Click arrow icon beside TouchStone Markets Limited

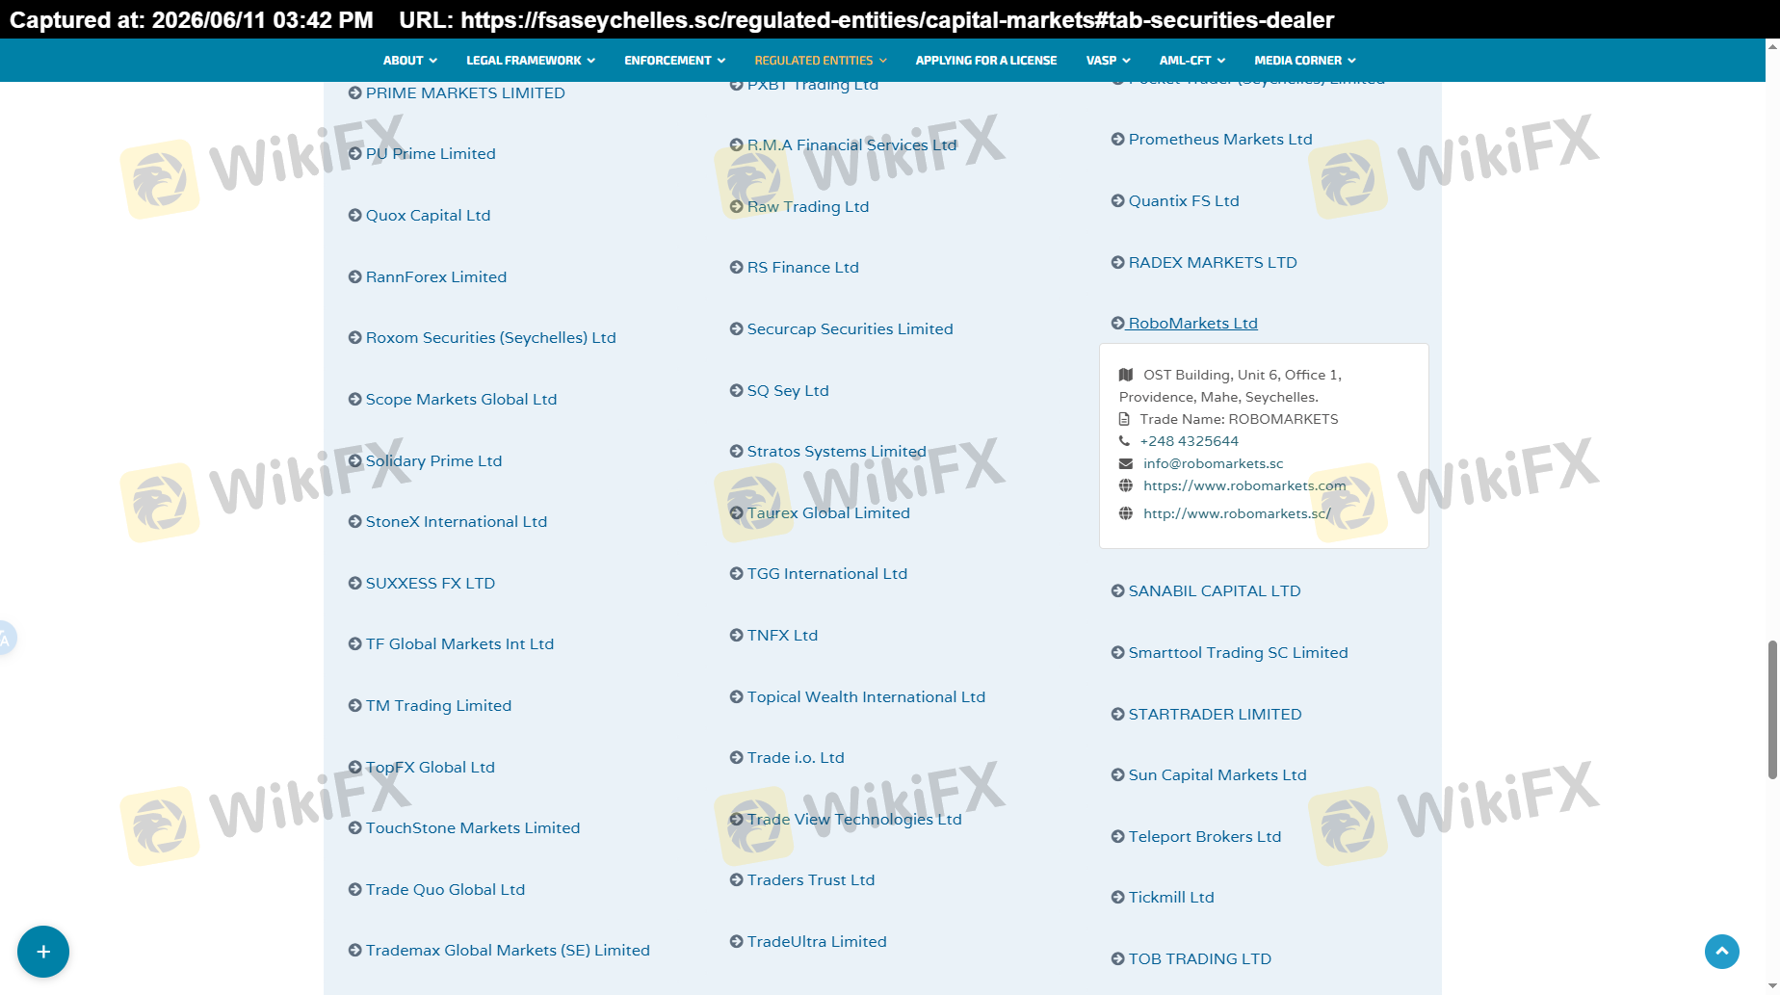(x=355, y=828)
